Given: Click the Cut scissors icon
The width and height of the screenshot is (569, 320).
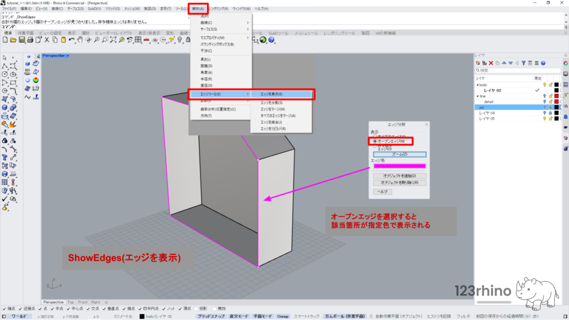Looking at the screenshot, I should coord(47,40).
